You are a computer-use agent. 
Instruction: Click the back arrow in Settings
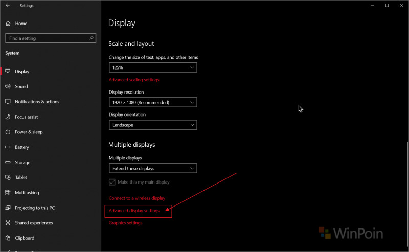(8, 5)
